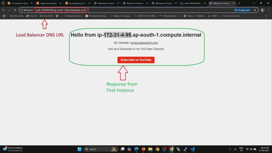Screen dimensions: 272x153
Task: Open the tab search dropdown arrow
Action: click(3, 3)
